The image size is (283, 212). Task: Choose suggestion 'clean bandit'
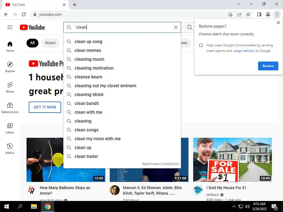click(122, 104)
